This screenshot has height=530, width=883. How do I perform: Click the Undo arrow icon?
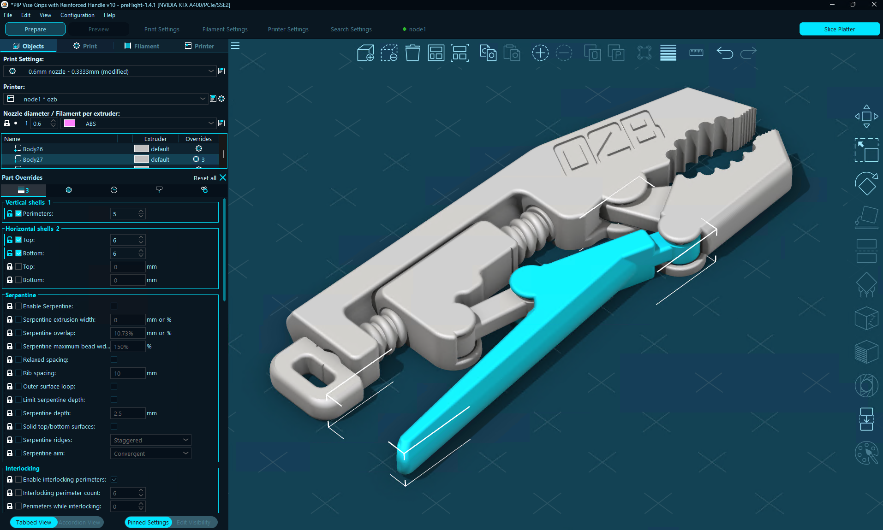point(725,53)
